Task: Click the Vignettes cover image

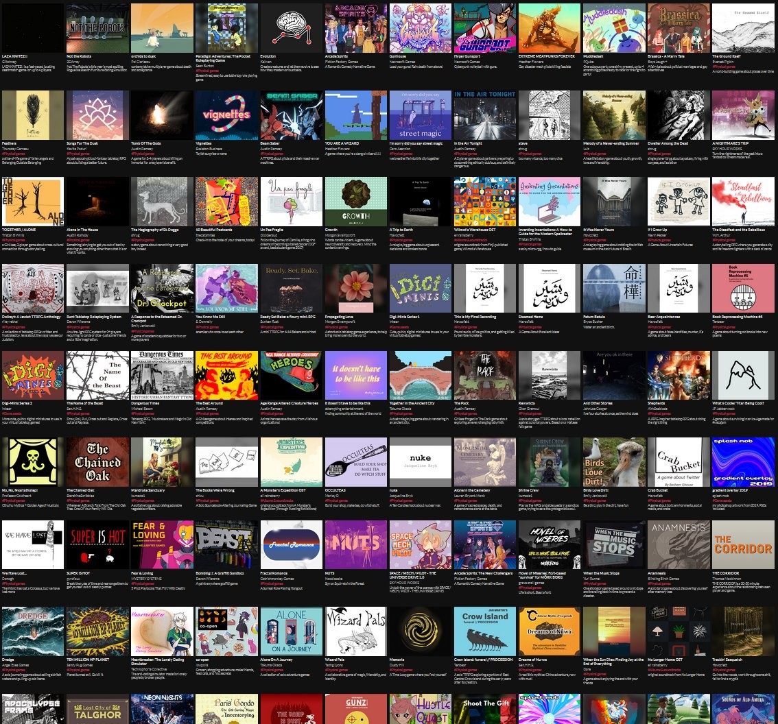Action: coord(226,114)
